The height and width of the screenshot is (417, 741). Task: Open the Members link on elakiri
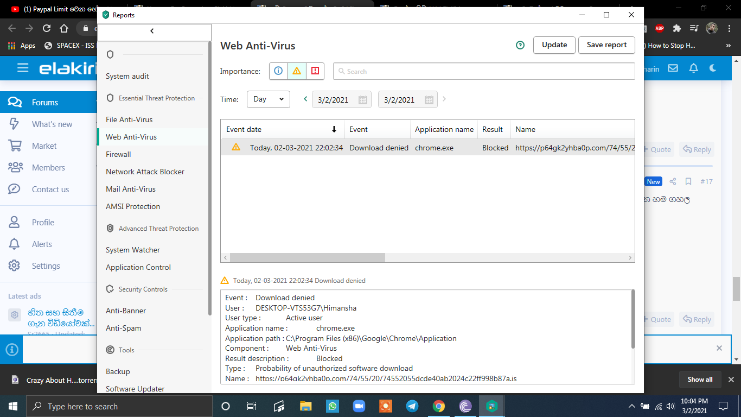click(x=48, y=168)
